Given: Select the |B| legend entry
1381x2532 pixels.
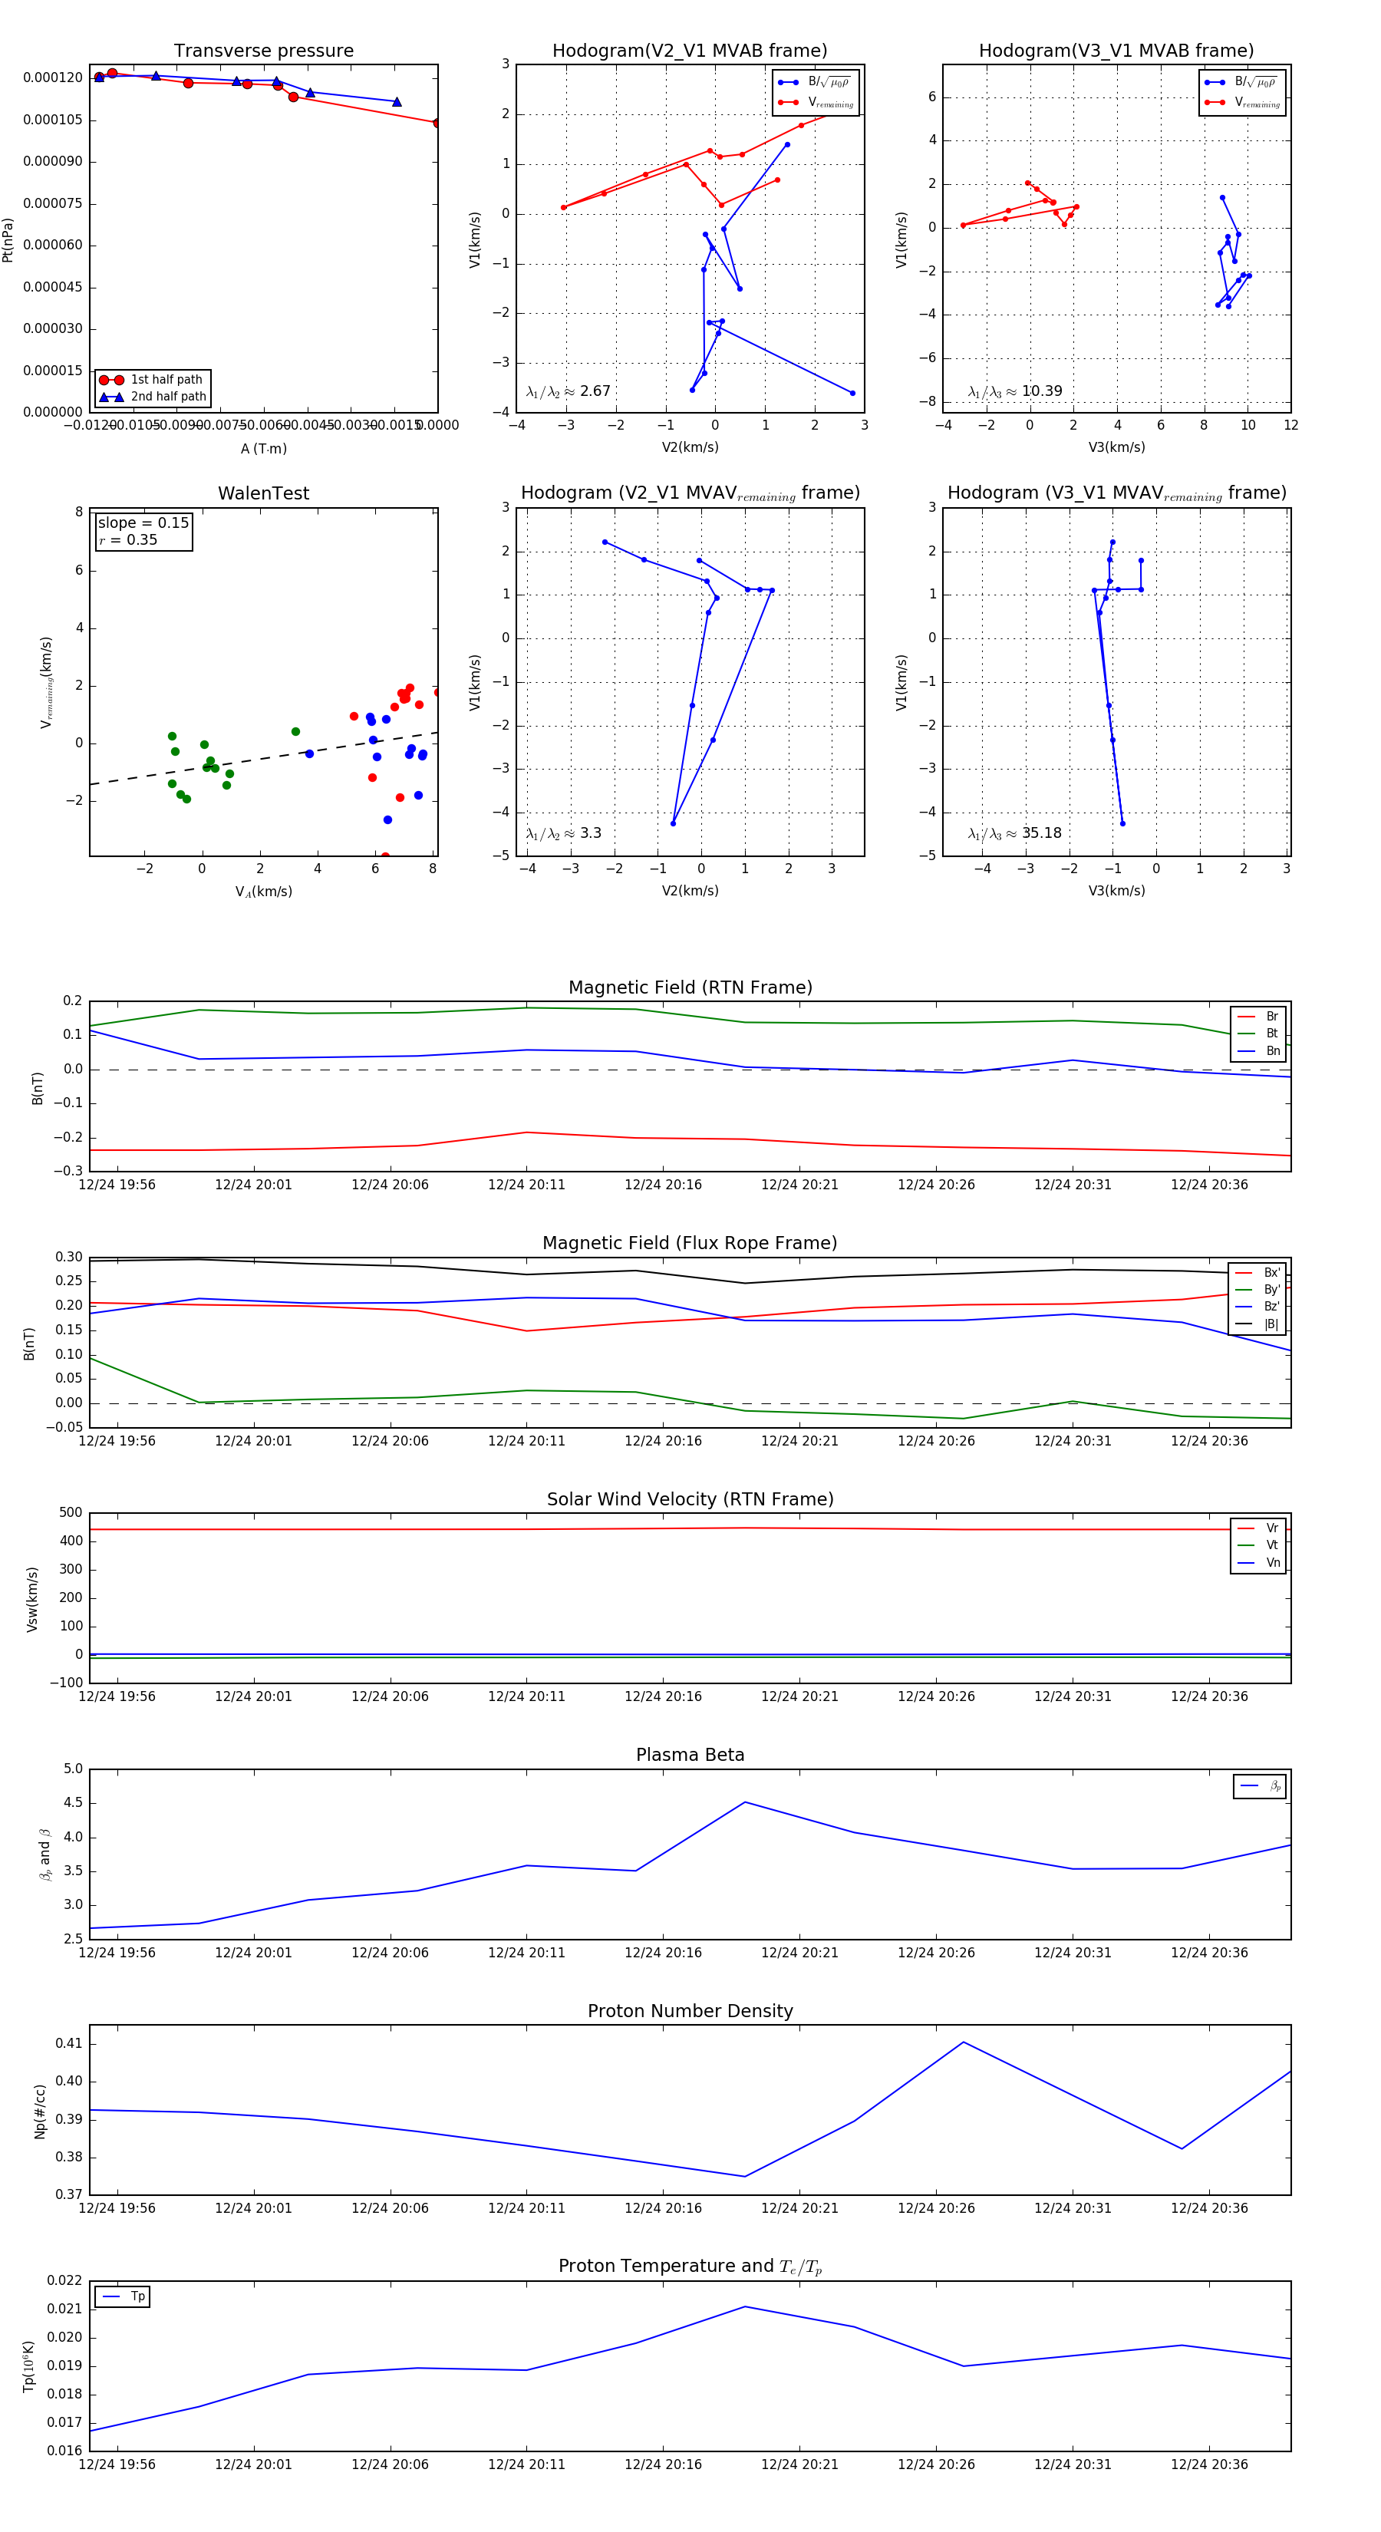Looking at the screenshot, I should click(x=1258, y=1324).
